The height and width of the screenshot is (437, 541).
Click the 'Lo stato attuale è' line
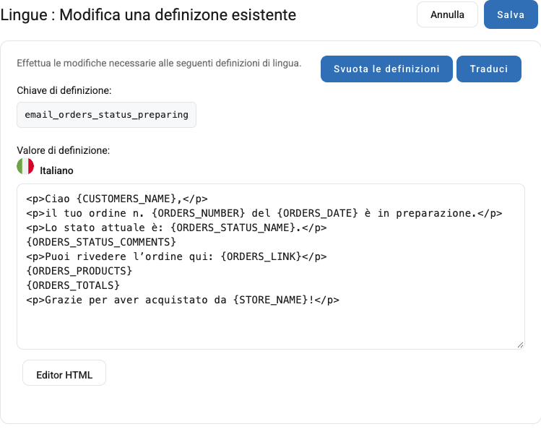tap(176, 228)
